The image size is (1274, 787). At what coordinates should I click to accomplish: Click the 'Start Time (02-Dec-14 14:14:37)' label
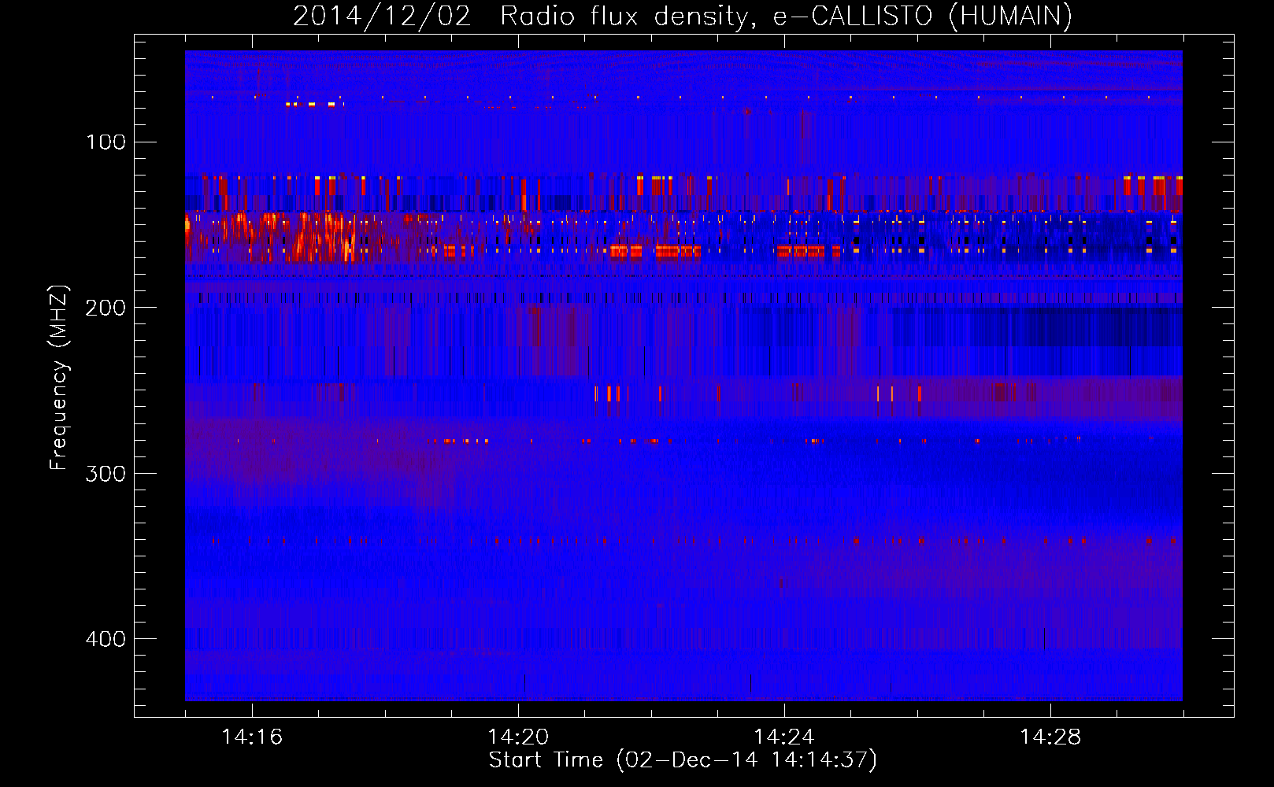(x=683, y=760)
